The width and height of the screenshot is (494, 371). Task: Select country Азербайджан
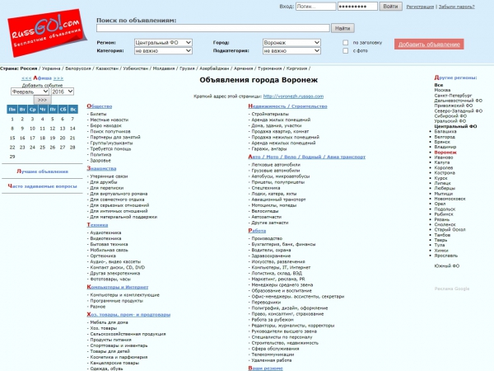pos(214,68)
